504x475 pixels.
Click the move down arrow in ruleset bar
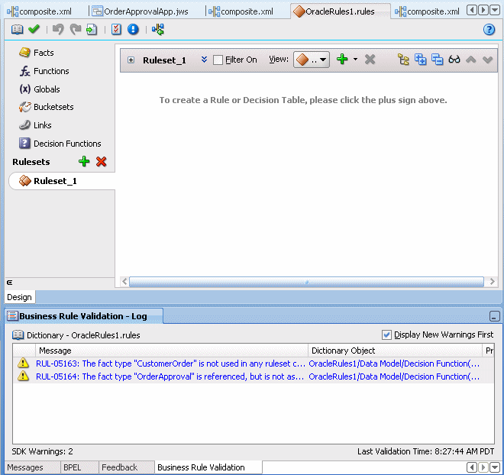[488, 60]
